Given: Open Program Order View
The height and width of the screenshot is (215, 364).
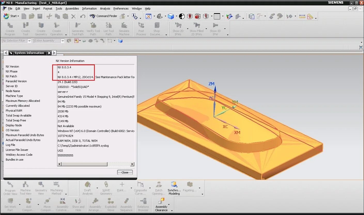Looking at the screenshot, I should [x=10, y=188].
